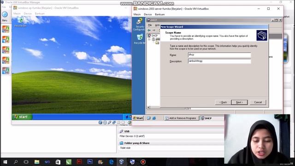Screen dimensions: 295x166
Task: Click Next in the New Scope Wizard
Action: 239,102
